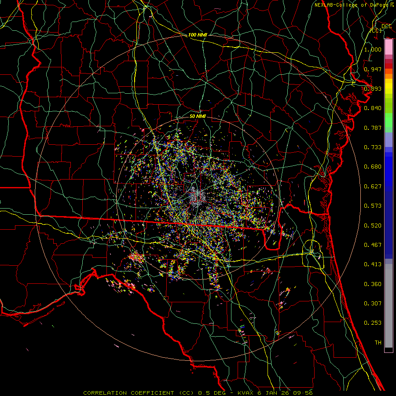Click the 0.840 scale value

tap(373, 108)
